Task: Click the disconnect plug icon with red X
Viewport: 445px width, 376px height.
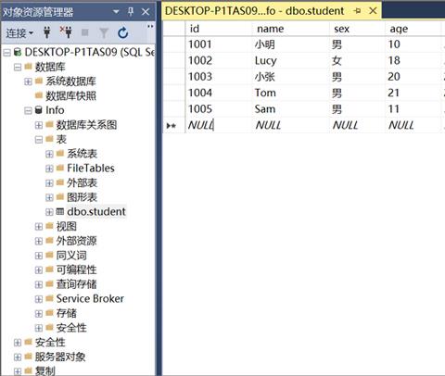Action: [x=66, y=32]
